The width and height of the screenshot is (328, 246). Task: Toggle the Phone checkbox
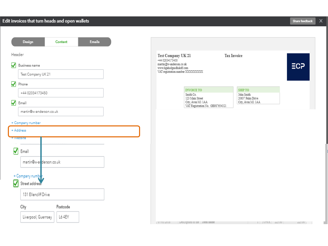(14, 84)
